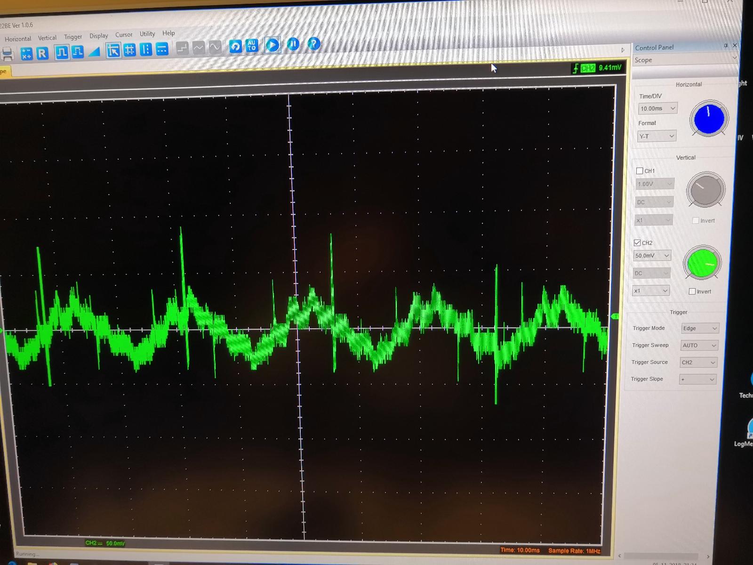Viewport: 753px width, 565px height.
Task: Expand the Trigger Sweep AUTO dropdown
Action: coord(700,346)
